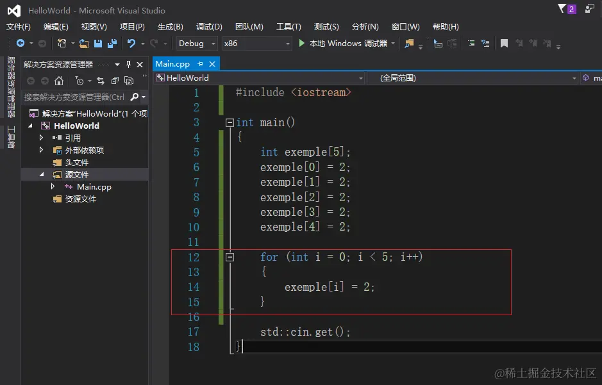Select the Main.cpp editor tab
The height and width of the screenshot is (385, 602).
click(x=172, y=63)
